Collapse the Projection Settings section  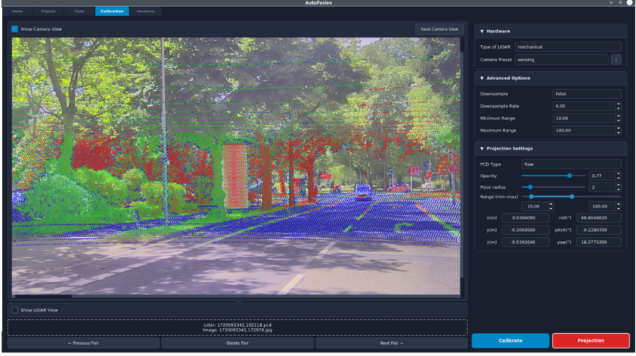point(481,149)
